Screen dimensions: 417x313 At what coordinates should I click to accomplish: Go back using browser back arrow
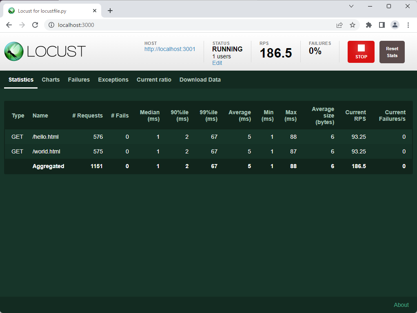(x=9, y=25)
